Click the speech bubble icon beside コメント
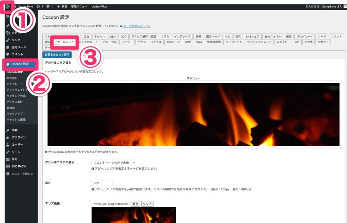Screen dimensions: 347x223 click(x=8, y=54)
